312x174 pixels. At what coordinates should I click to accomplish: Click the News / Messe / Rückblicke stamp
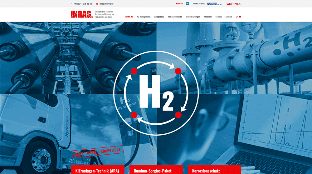pos(98,152)
